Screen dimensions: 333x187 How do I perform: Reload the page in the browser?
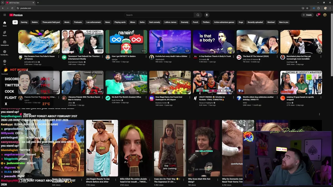tap(12, 8)
